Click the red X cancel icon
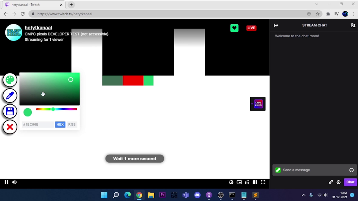 coord(10,127)
